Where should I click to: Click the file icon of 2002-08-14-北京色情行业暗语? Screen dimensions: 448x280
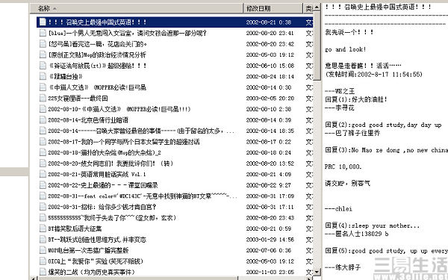coord(43,119)
